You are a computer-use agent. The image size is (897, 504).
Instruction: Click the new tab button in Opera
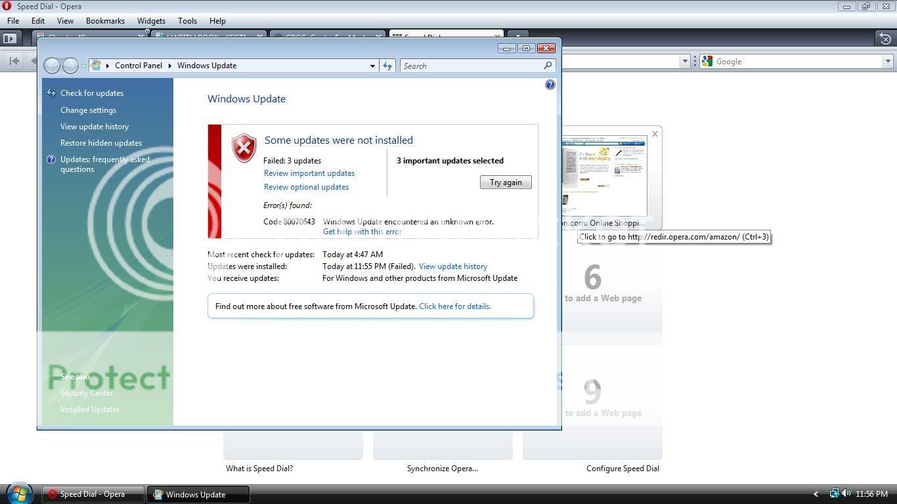[517, 36]
